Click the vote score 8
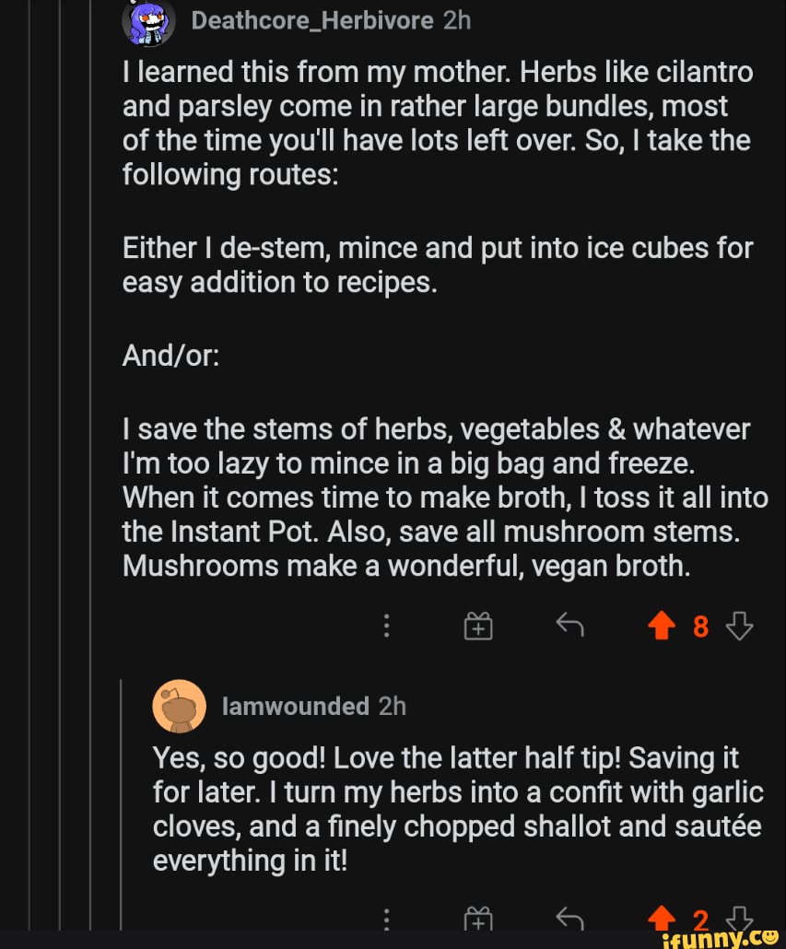The height and width of the screenshot is (949, 786). click(700, 627)
